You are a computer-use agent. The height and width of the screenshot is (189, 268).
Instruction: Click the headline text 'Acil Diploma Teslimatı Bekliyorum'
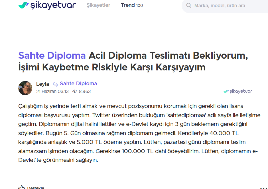[x=168, y=56]
